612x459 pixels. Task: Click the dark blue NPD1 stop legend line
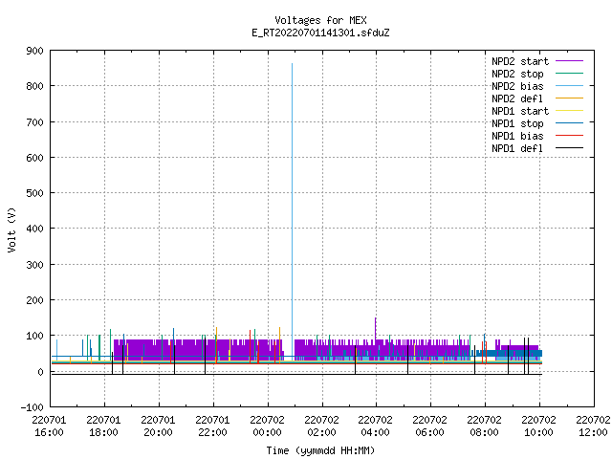pos(569,123)
